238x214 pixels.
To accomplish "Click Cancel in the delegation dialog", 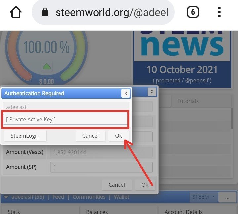I will pos(117,185).
